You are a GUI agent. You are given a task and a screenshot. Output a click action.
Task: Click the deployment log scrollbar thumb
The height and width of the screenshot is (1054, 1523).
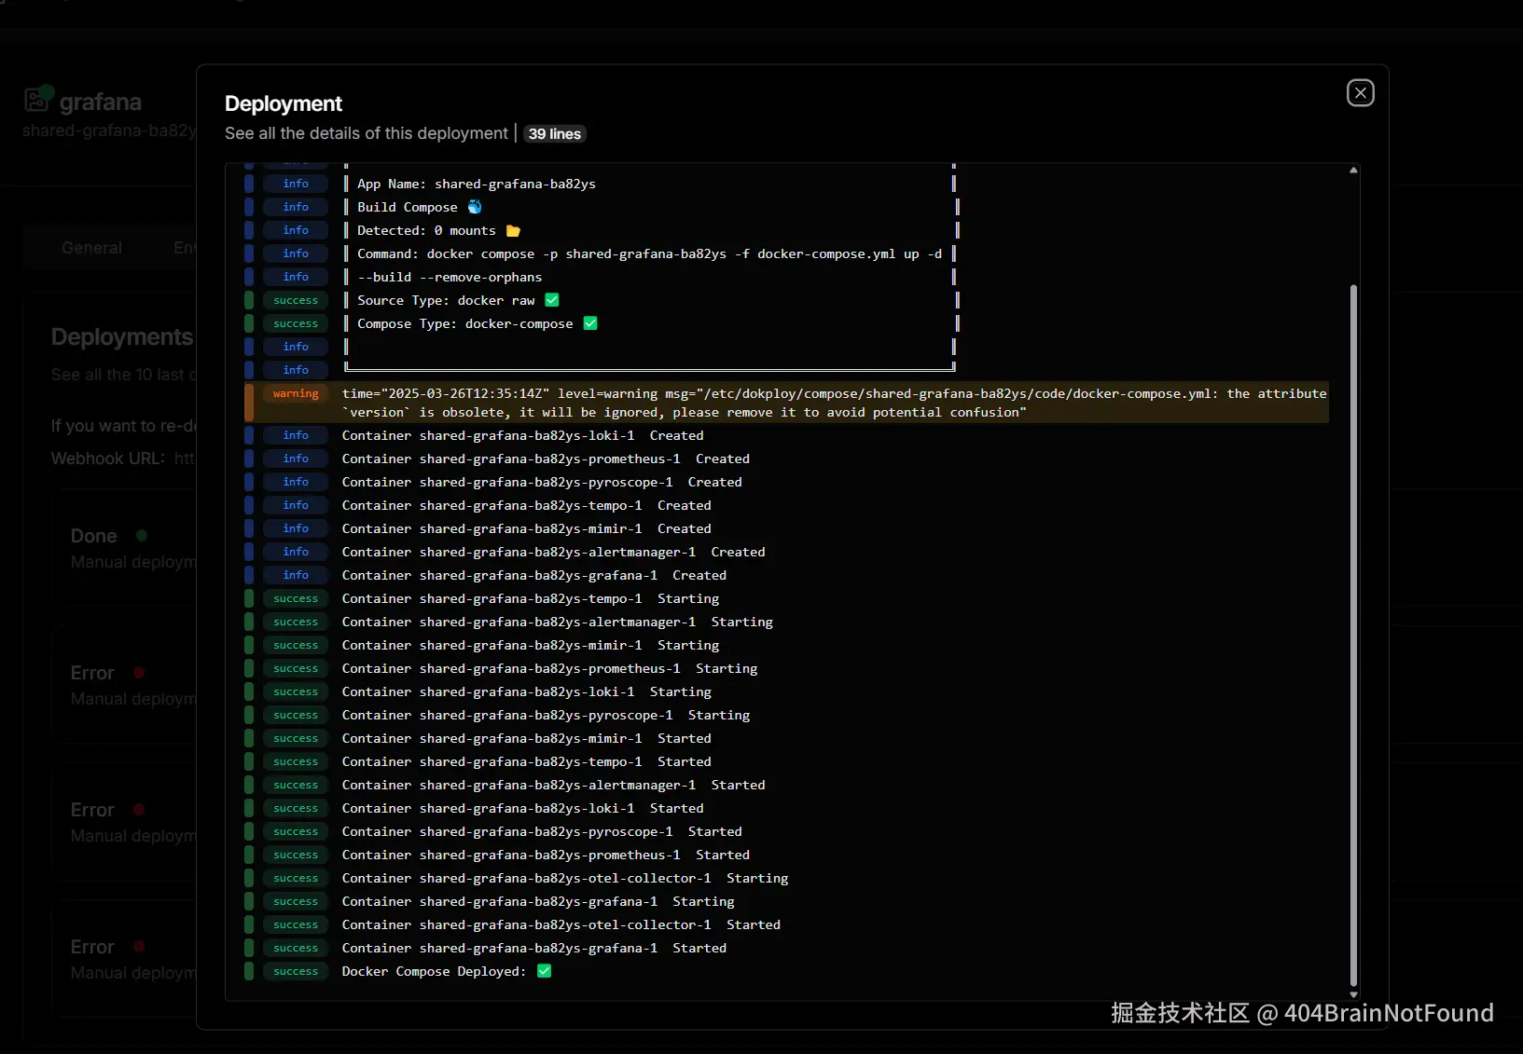tap(1353, 636)
